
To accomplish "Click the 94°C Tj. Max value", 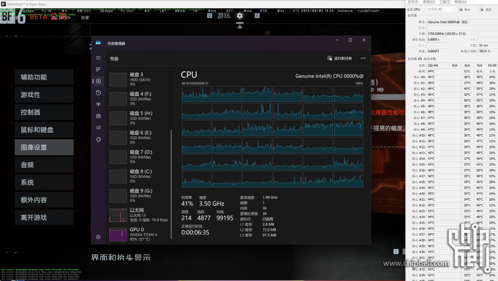I will click(444, 72).
